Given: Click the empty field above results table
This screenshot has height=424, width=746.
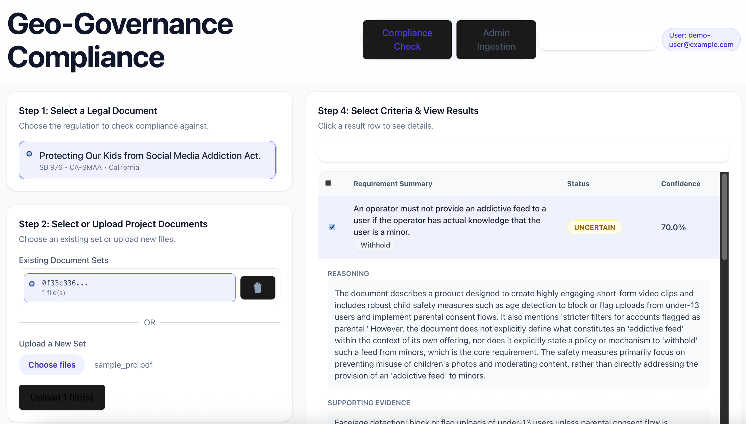Looking at the screenshot, I should (x=523, y=152).
